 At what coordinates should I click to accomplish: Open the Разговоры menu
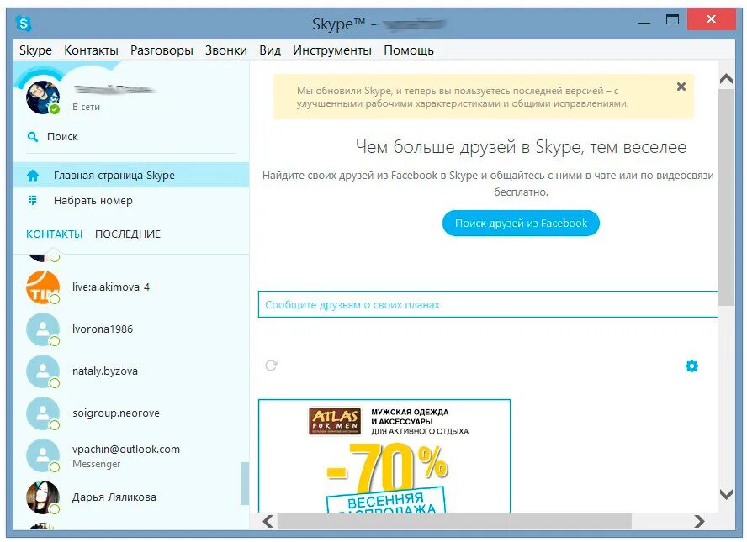click(162, 50)
